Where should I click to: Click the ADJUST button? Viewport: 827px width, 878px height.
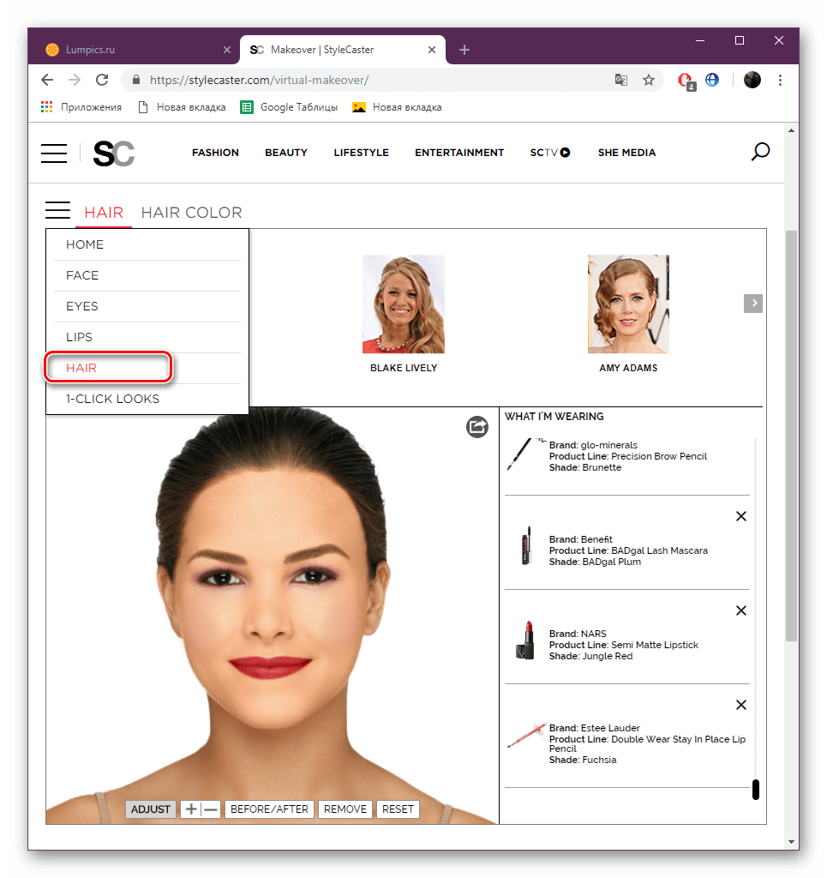151,809
